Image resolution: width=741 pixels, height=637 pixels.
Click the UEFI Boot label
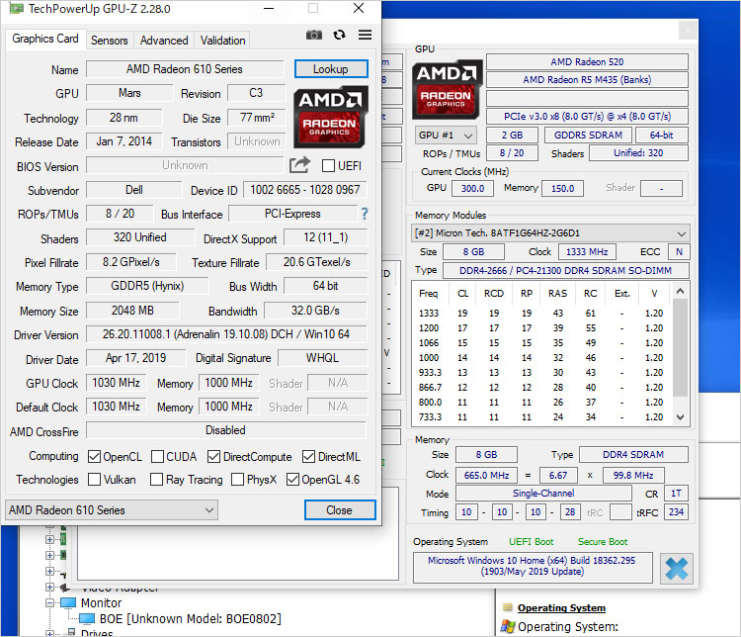tap(531, 541)
